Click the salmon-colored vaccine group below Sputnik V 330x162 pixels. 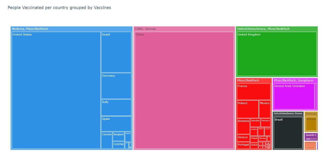pos(310,146)
